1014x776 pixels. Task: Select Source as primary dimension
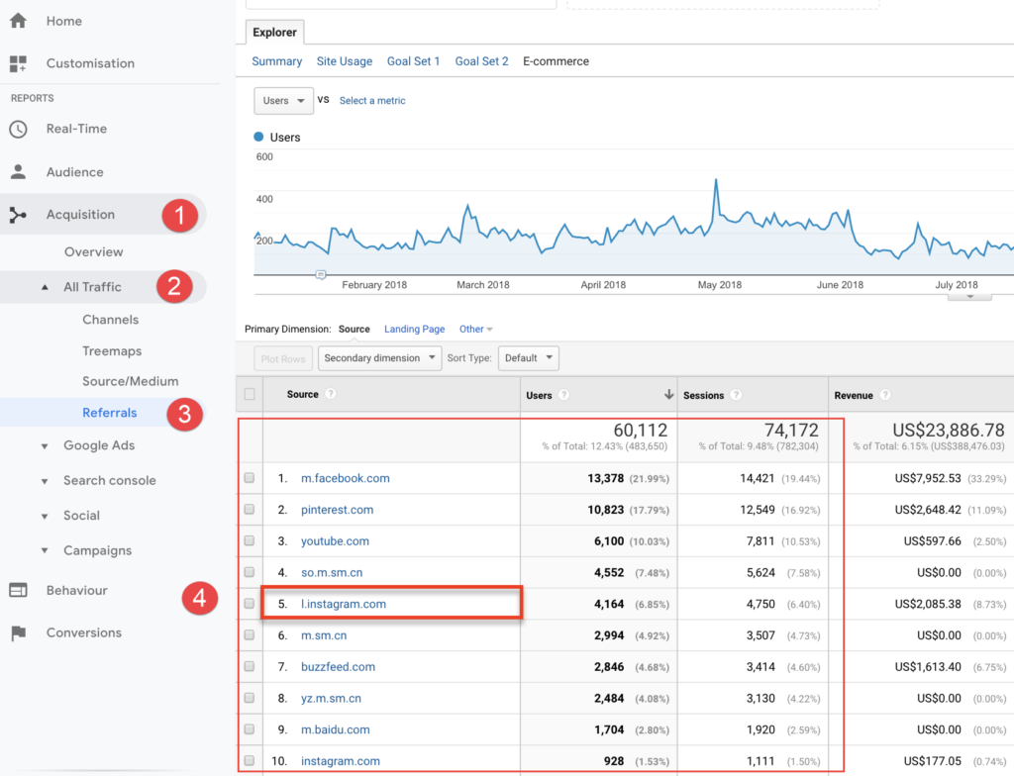(x=355, y=330)
